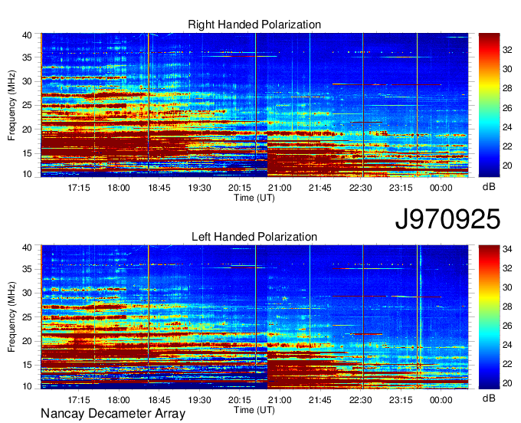Click 17:15 tick on bottom time axis
Screen dimensions: 521x423
(x=79, y=400)
